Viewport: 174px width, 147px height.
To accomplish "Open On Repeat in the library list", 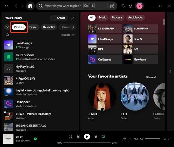I will (40, 104).
